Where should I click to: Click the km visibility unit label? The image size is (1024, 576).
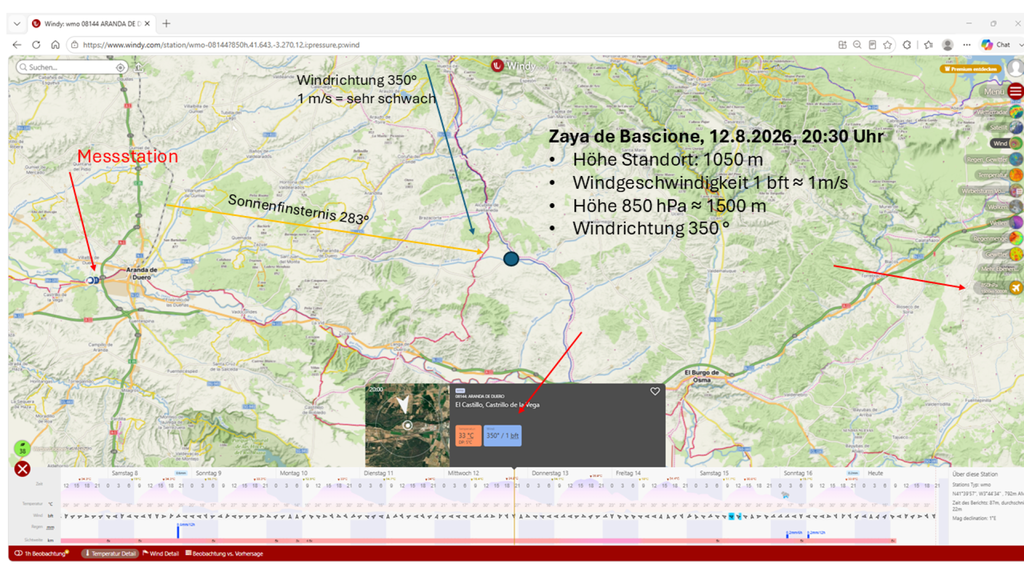click(51, 540)
